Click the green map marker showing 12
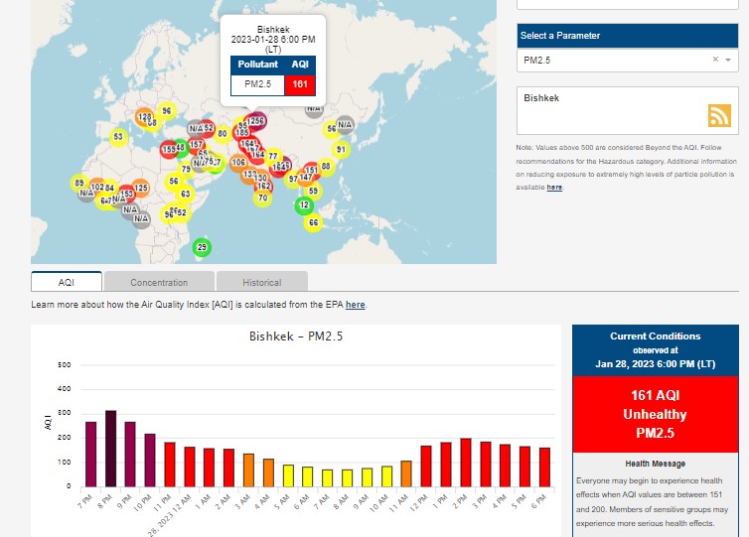Screen dimensions: 749x537 pos(305,205)
